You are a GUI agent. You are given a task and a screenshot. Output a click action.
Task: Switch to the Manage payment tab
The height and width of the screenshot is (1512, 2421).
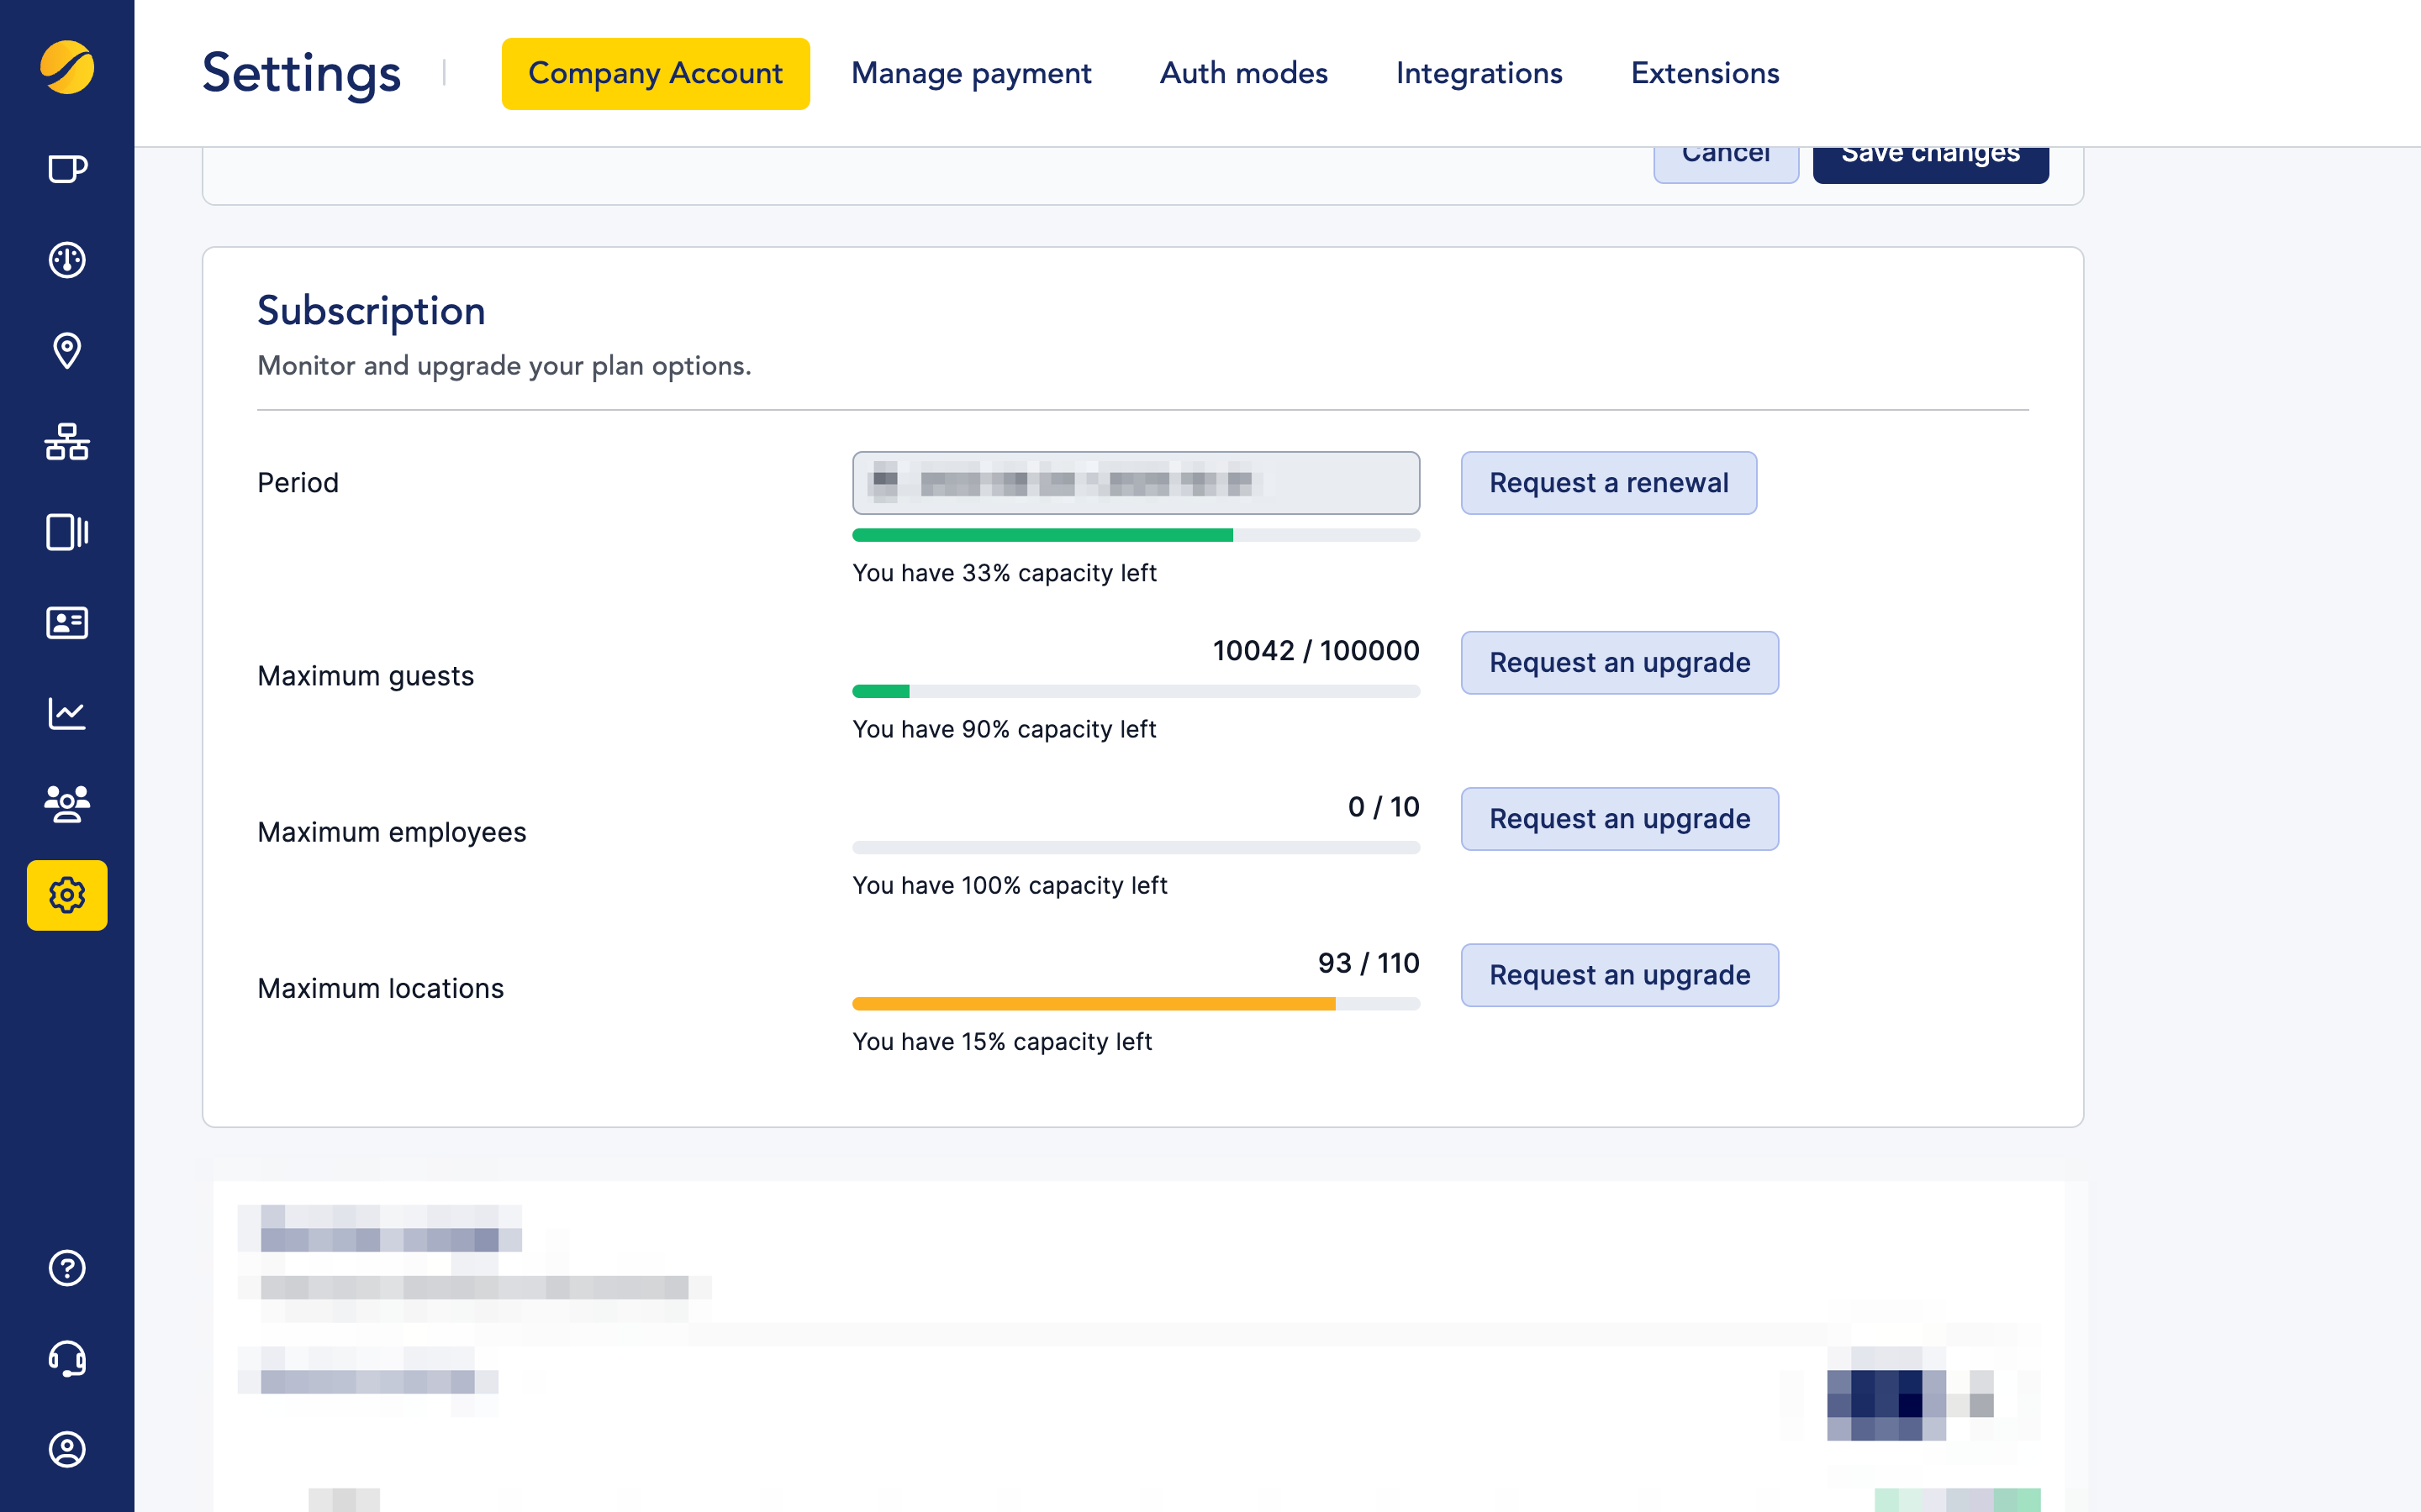click(970, 74)
